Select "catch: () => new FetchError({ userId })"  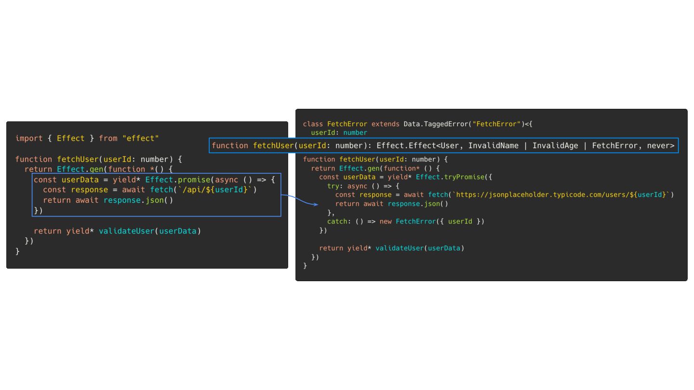pyautogui.click(x=406, y=221)
